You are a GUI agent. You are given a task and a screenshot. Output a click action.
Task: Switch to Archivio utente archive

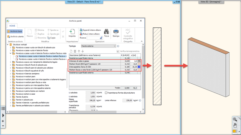click(x=16, y=36)
